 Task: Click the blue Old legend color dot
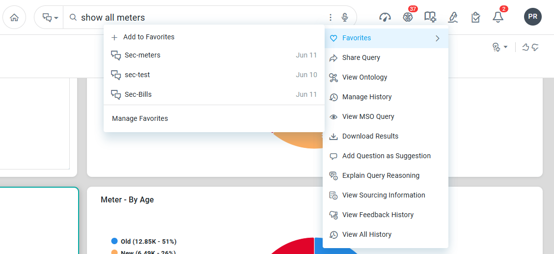(114, 241)
